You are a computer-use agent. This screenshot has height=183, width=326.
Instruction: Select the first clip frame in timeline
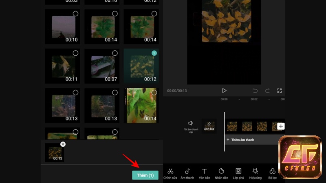pos(232,126)
